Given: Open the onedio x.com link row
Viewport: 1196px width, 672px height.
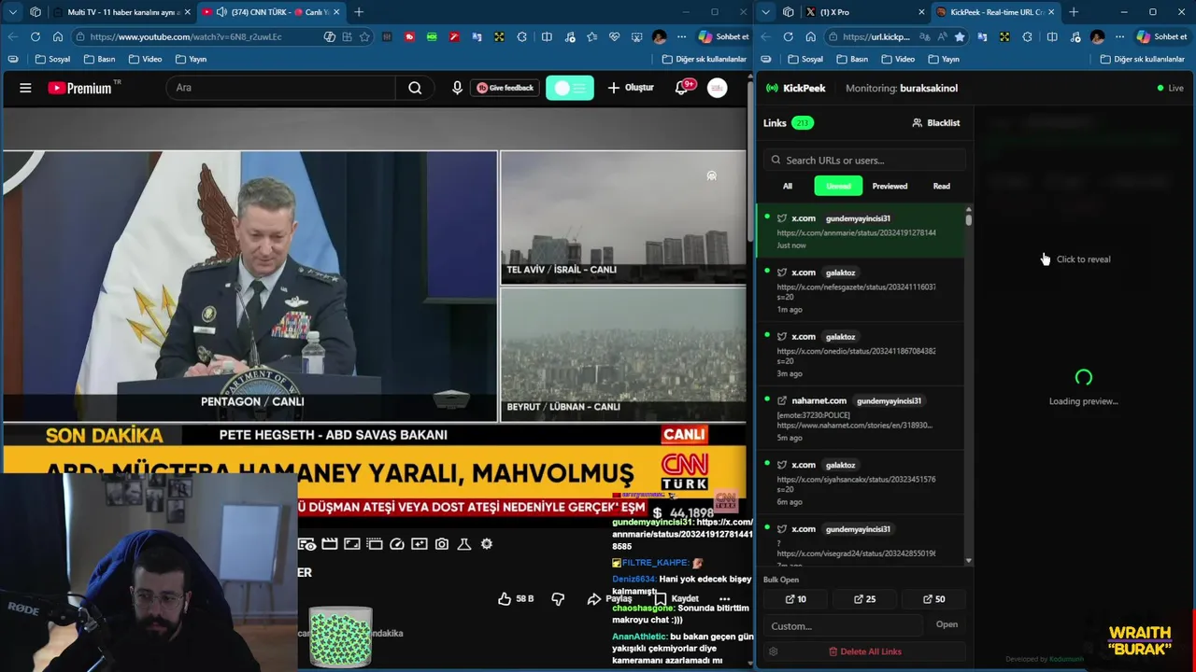Looking at the screenshot, I should [x=861, y=355].
